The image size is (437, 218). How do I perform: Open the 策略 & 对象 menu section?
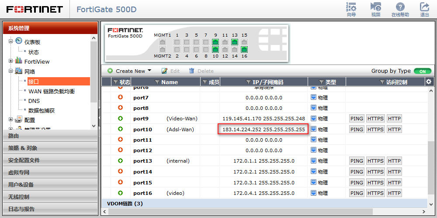click(50, 148)
